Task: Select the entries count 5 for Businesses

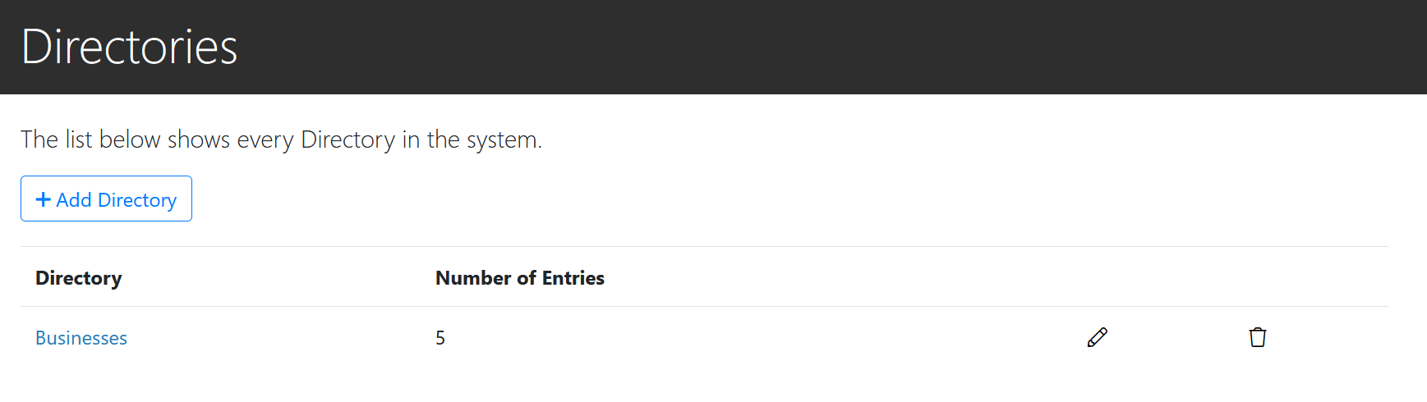Action: 440,338
